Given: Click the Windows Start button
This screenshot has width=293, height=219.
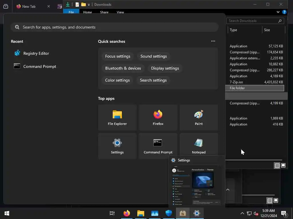Looking at the screenshot, I should [7, 213].
